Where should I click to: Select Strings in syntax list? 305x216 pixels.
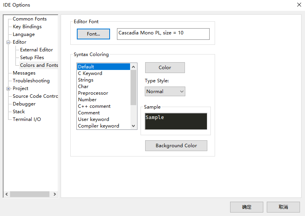tap(104, 80)
